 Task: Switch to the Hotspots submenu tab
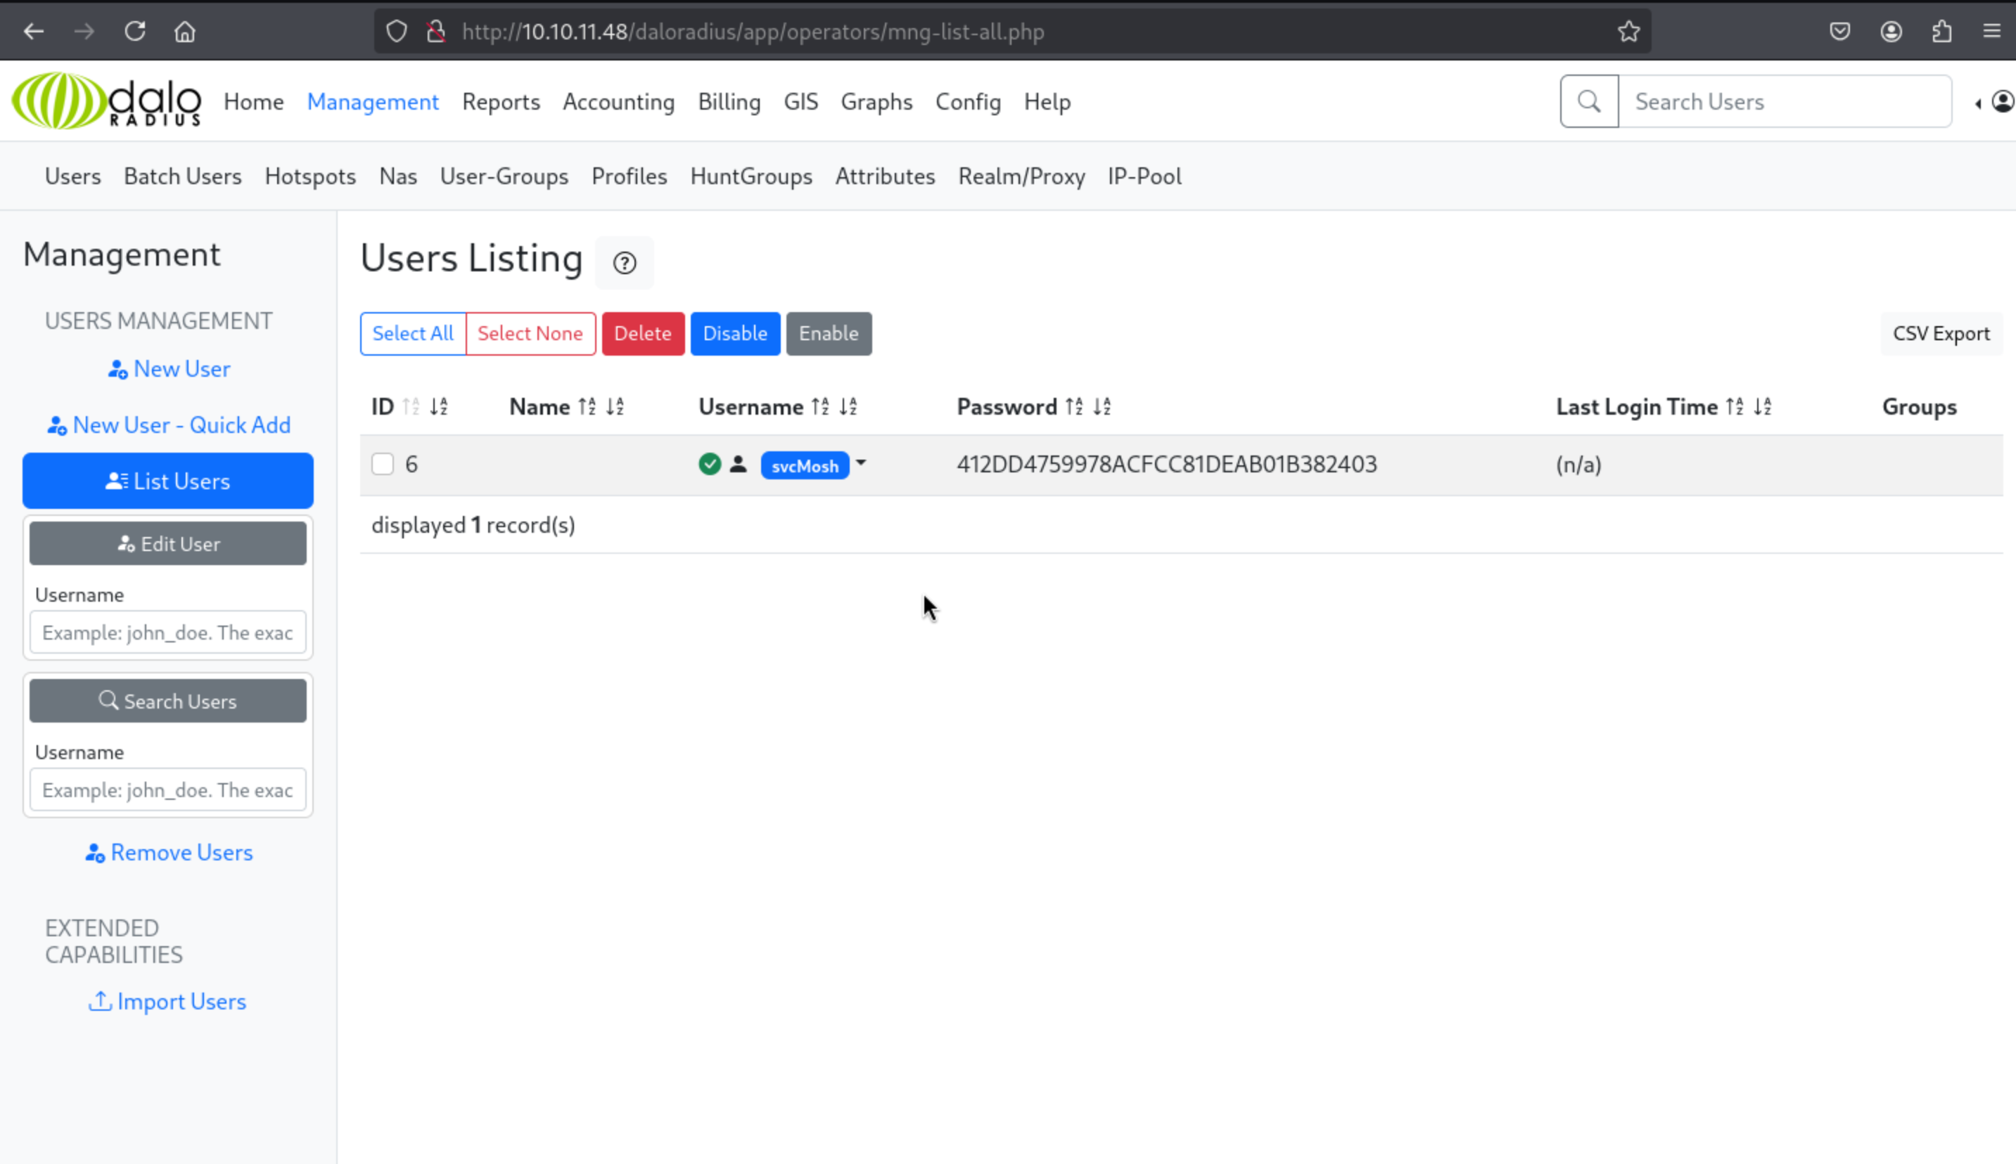(310, 176)
